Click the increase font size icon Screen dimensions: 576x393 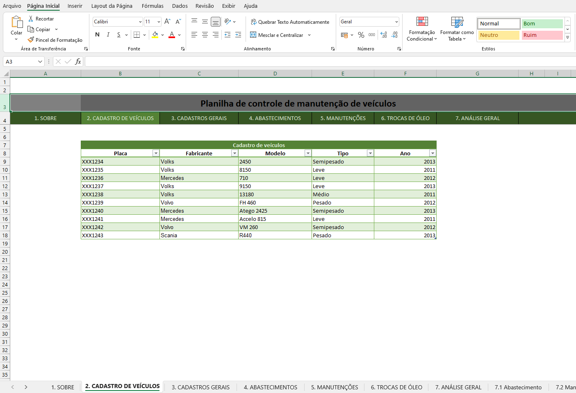167,22
